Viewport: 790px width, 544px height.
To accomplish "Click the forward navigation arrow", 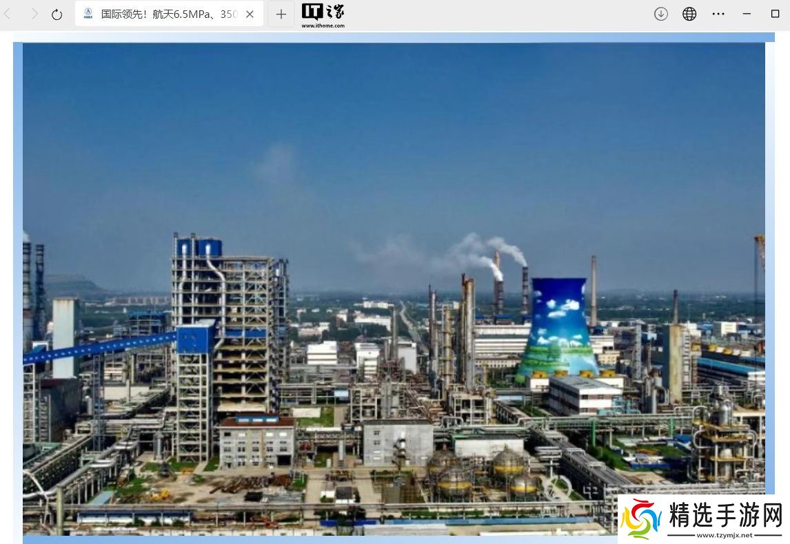I will 34,14.
